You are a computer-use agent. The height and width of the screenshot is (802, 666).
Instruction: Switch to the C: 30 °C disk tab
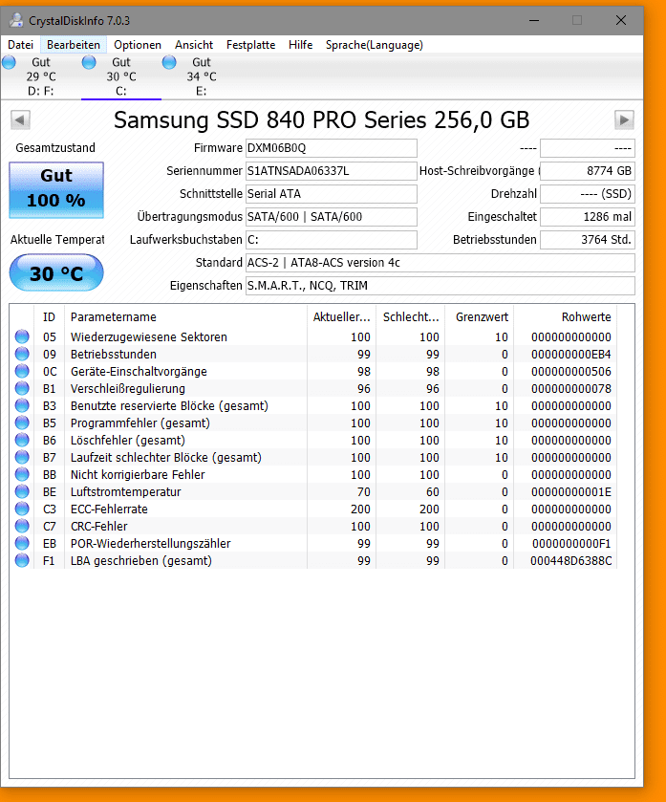point(121,76)
